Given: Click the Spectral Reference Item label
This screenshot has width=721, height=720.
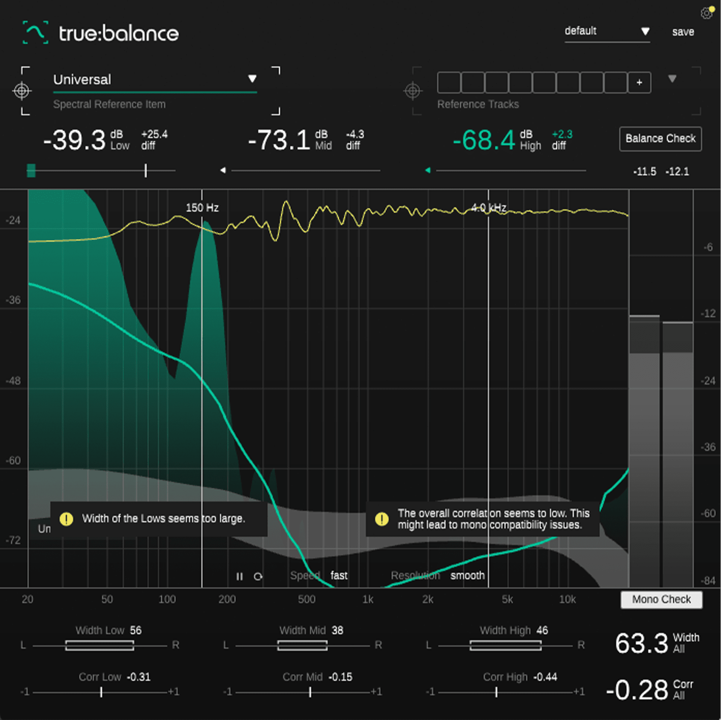Looking at the screenshot, I should pyautogui.click(x=110, y=104).
